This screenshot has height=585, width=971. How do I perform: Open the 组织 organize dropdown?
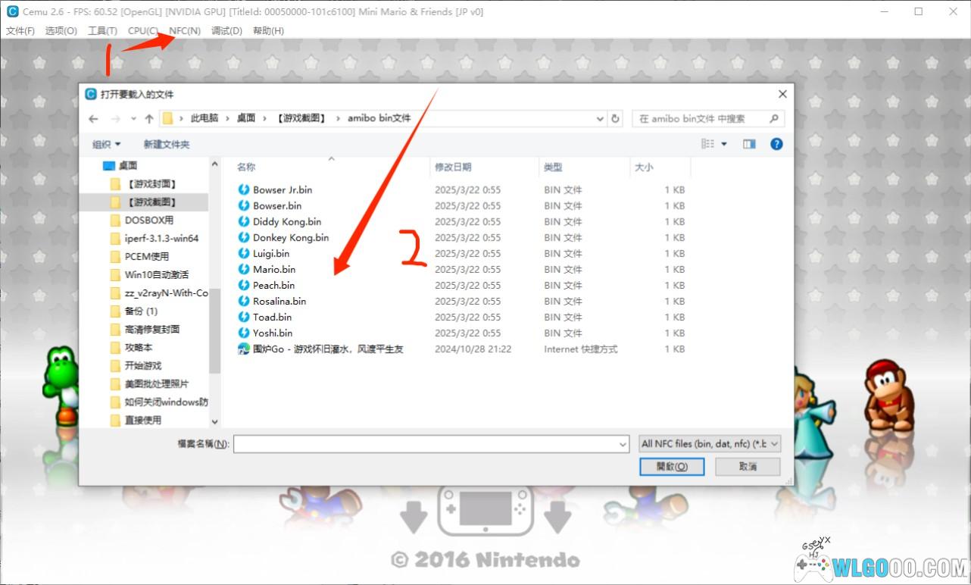click(107, 144)
